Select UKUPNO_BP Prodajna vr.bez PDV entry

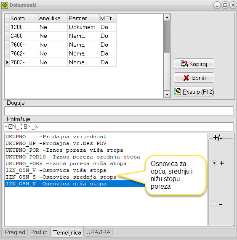click(x=56, y=143)
